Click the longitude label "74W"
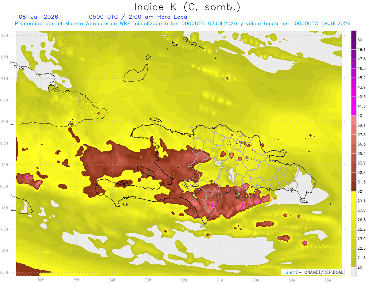Screen dimensions: 368x284 tap(112, 280)
